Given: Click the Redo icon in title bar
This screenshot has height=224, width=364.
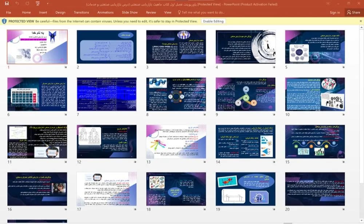Looking at the screenshot, I should click(27, 4).
